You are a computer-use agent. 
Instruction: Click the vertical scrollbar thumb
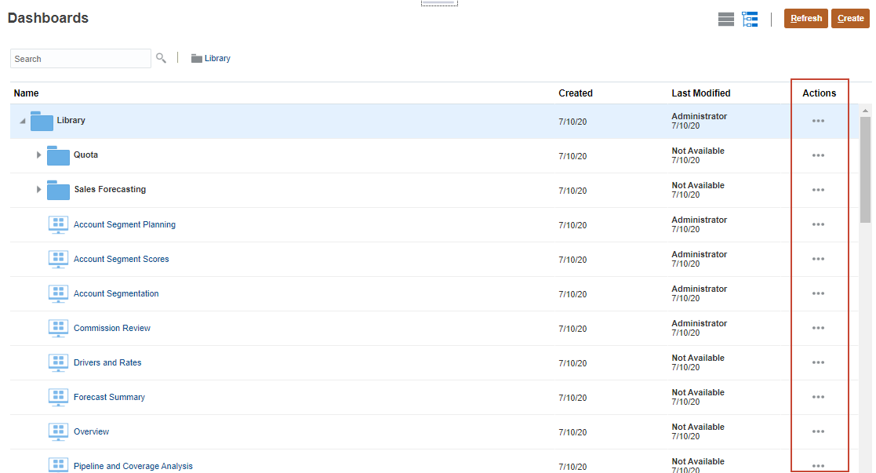point(865,169)
